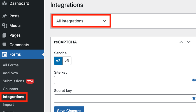Click the Save Changes button

[x=69, y=109]
